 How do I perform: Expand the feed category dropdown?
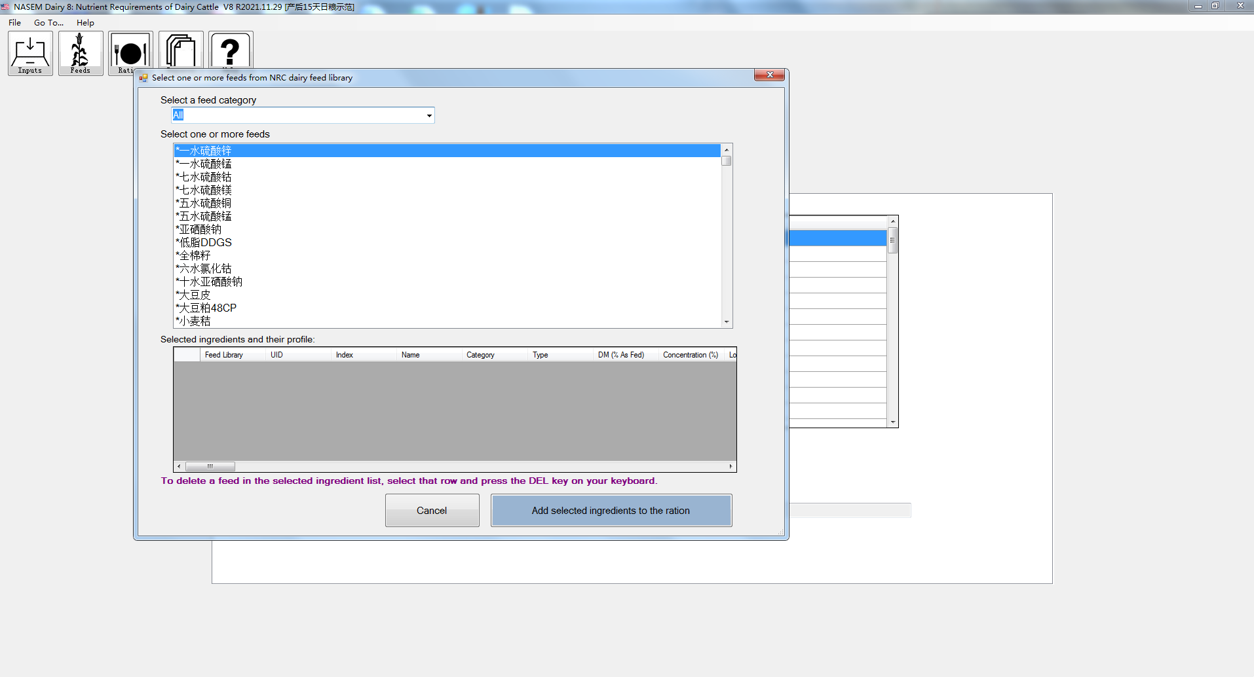pyautogui.click(x=429, y=116)
